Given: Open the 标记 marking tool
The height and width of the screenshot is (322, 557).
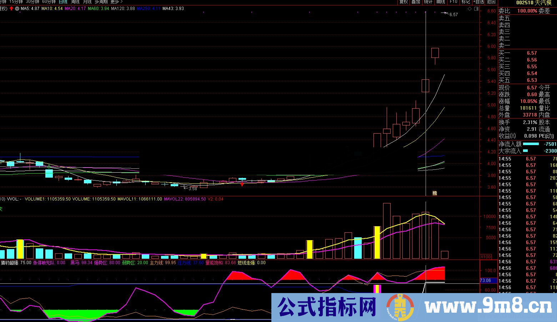Looking at the screenshot, I should [466, 2].
